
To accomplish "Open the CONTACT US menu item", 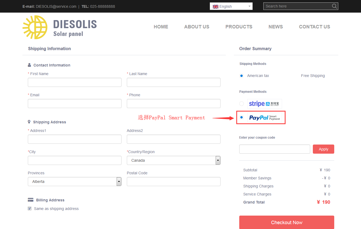I will point(314,27).
